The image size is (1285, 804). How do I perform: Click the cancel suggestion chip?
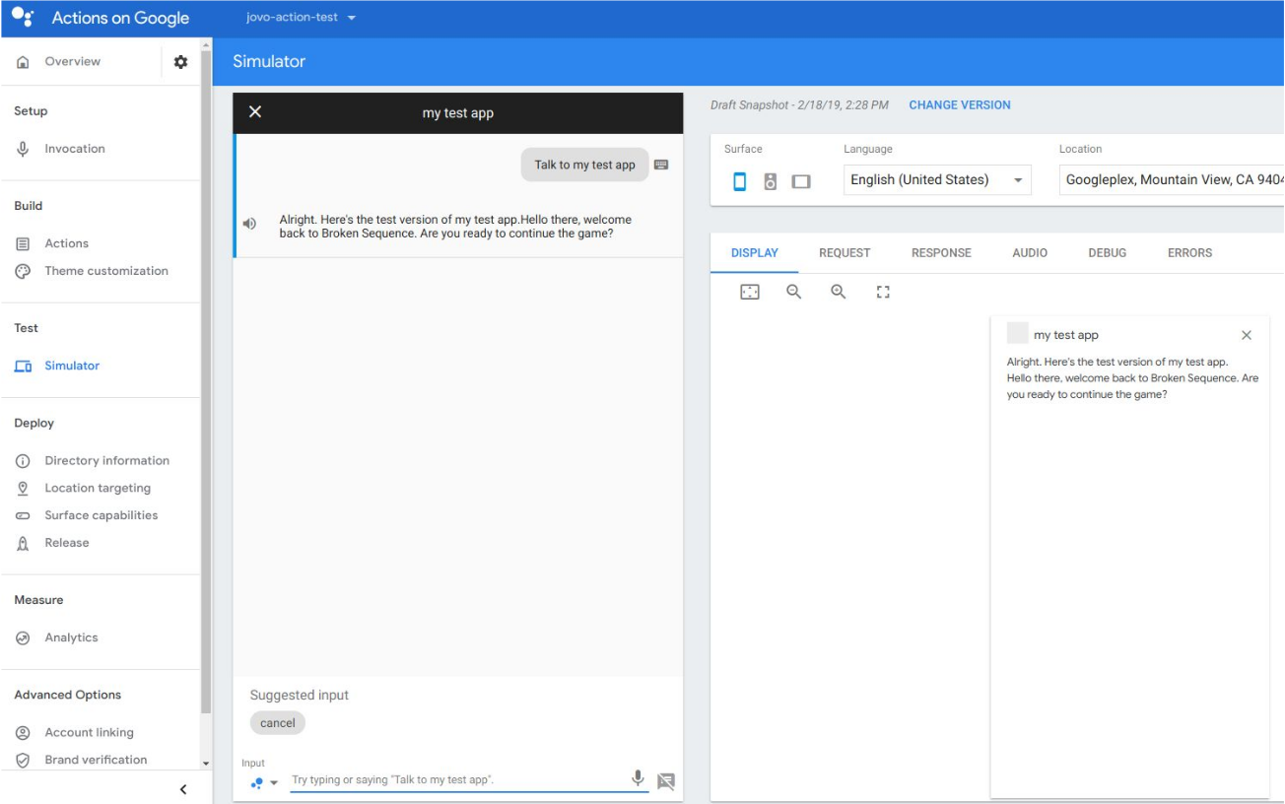pyautogui.click(x=278, y=723)
